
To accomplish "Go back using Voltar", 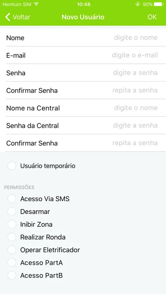I will pos(18,17).
